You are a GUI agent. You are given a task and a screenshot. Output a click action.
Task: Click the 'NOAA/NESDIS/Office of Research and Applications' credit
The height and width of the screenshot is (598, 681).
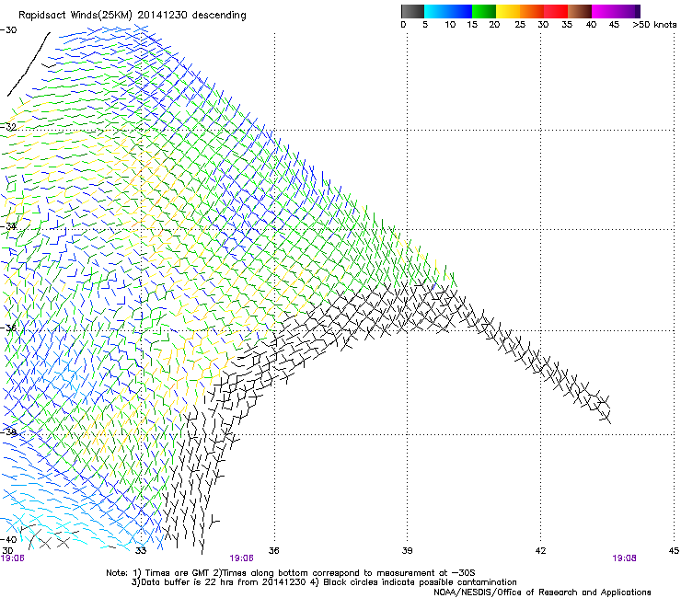tap(542, 592)
